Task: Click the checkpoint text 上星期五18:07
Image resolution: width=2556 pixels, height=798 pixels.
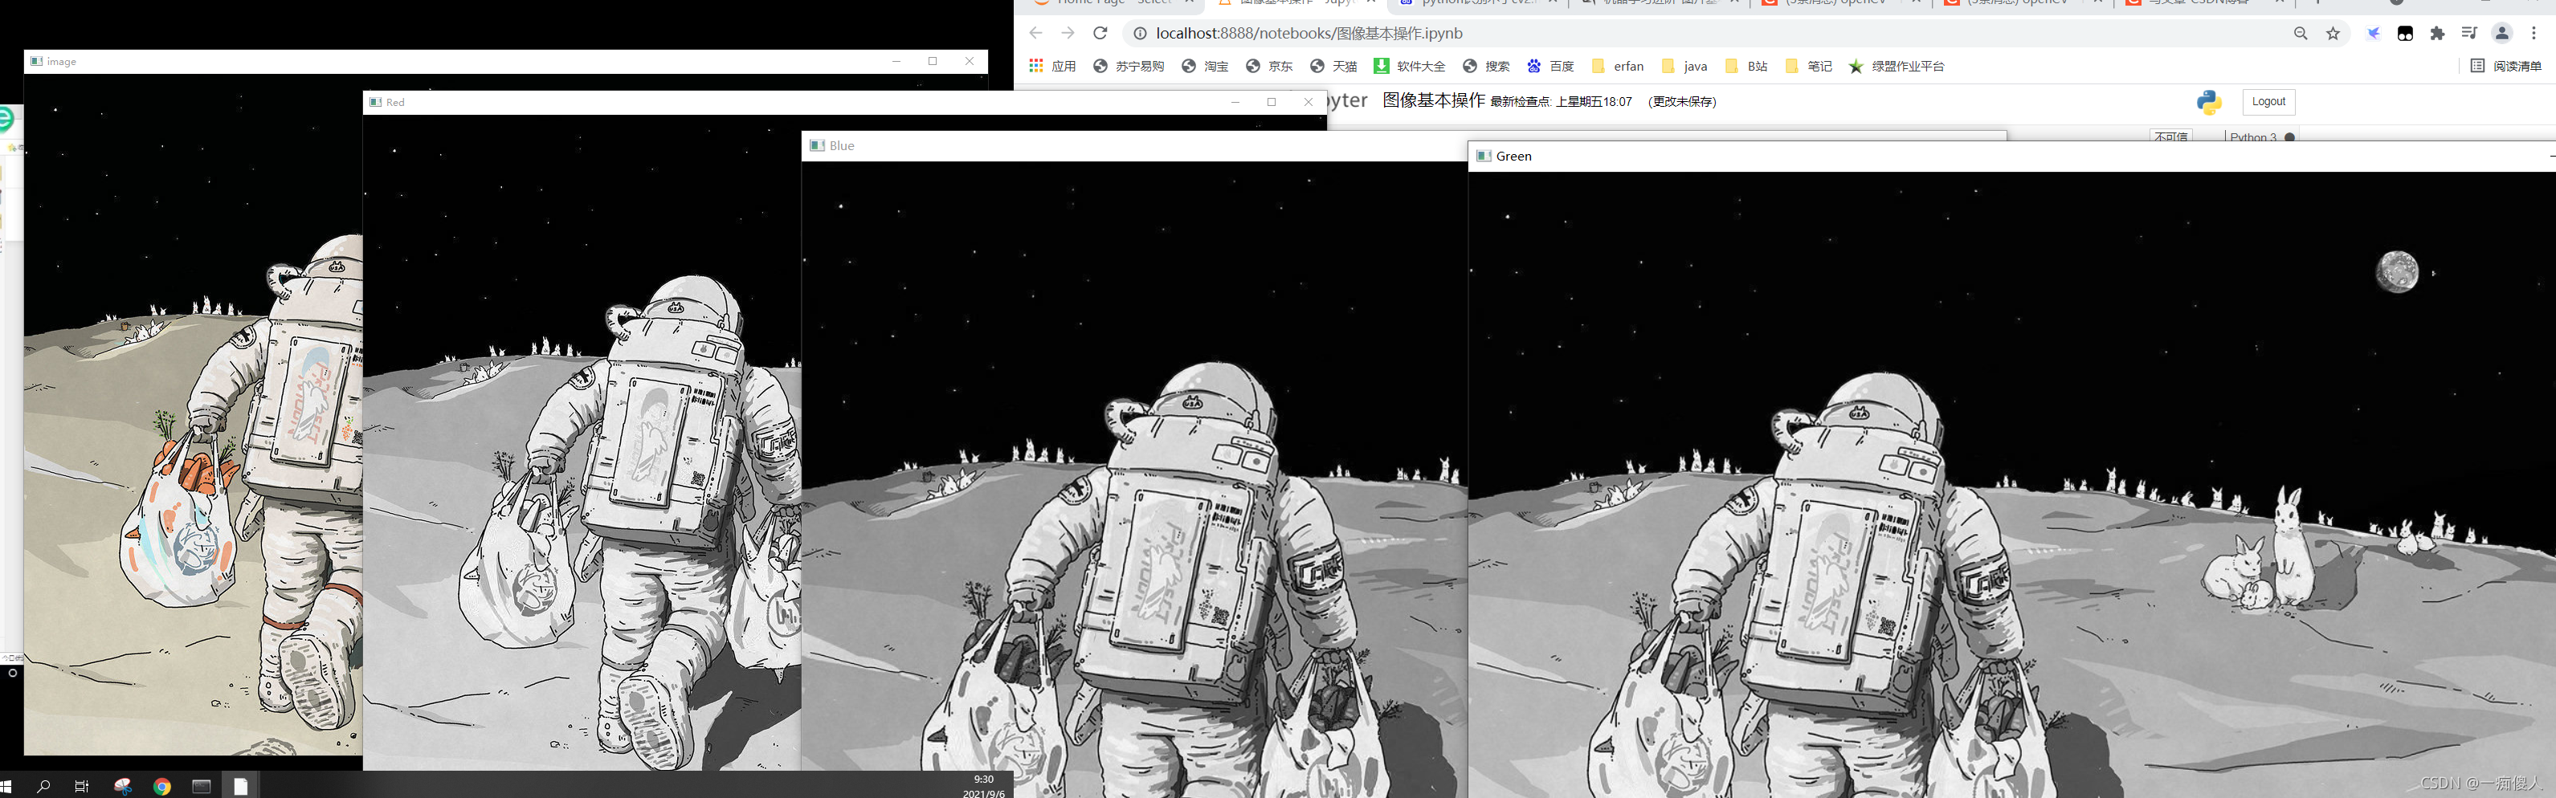Action: point(1594,102)
